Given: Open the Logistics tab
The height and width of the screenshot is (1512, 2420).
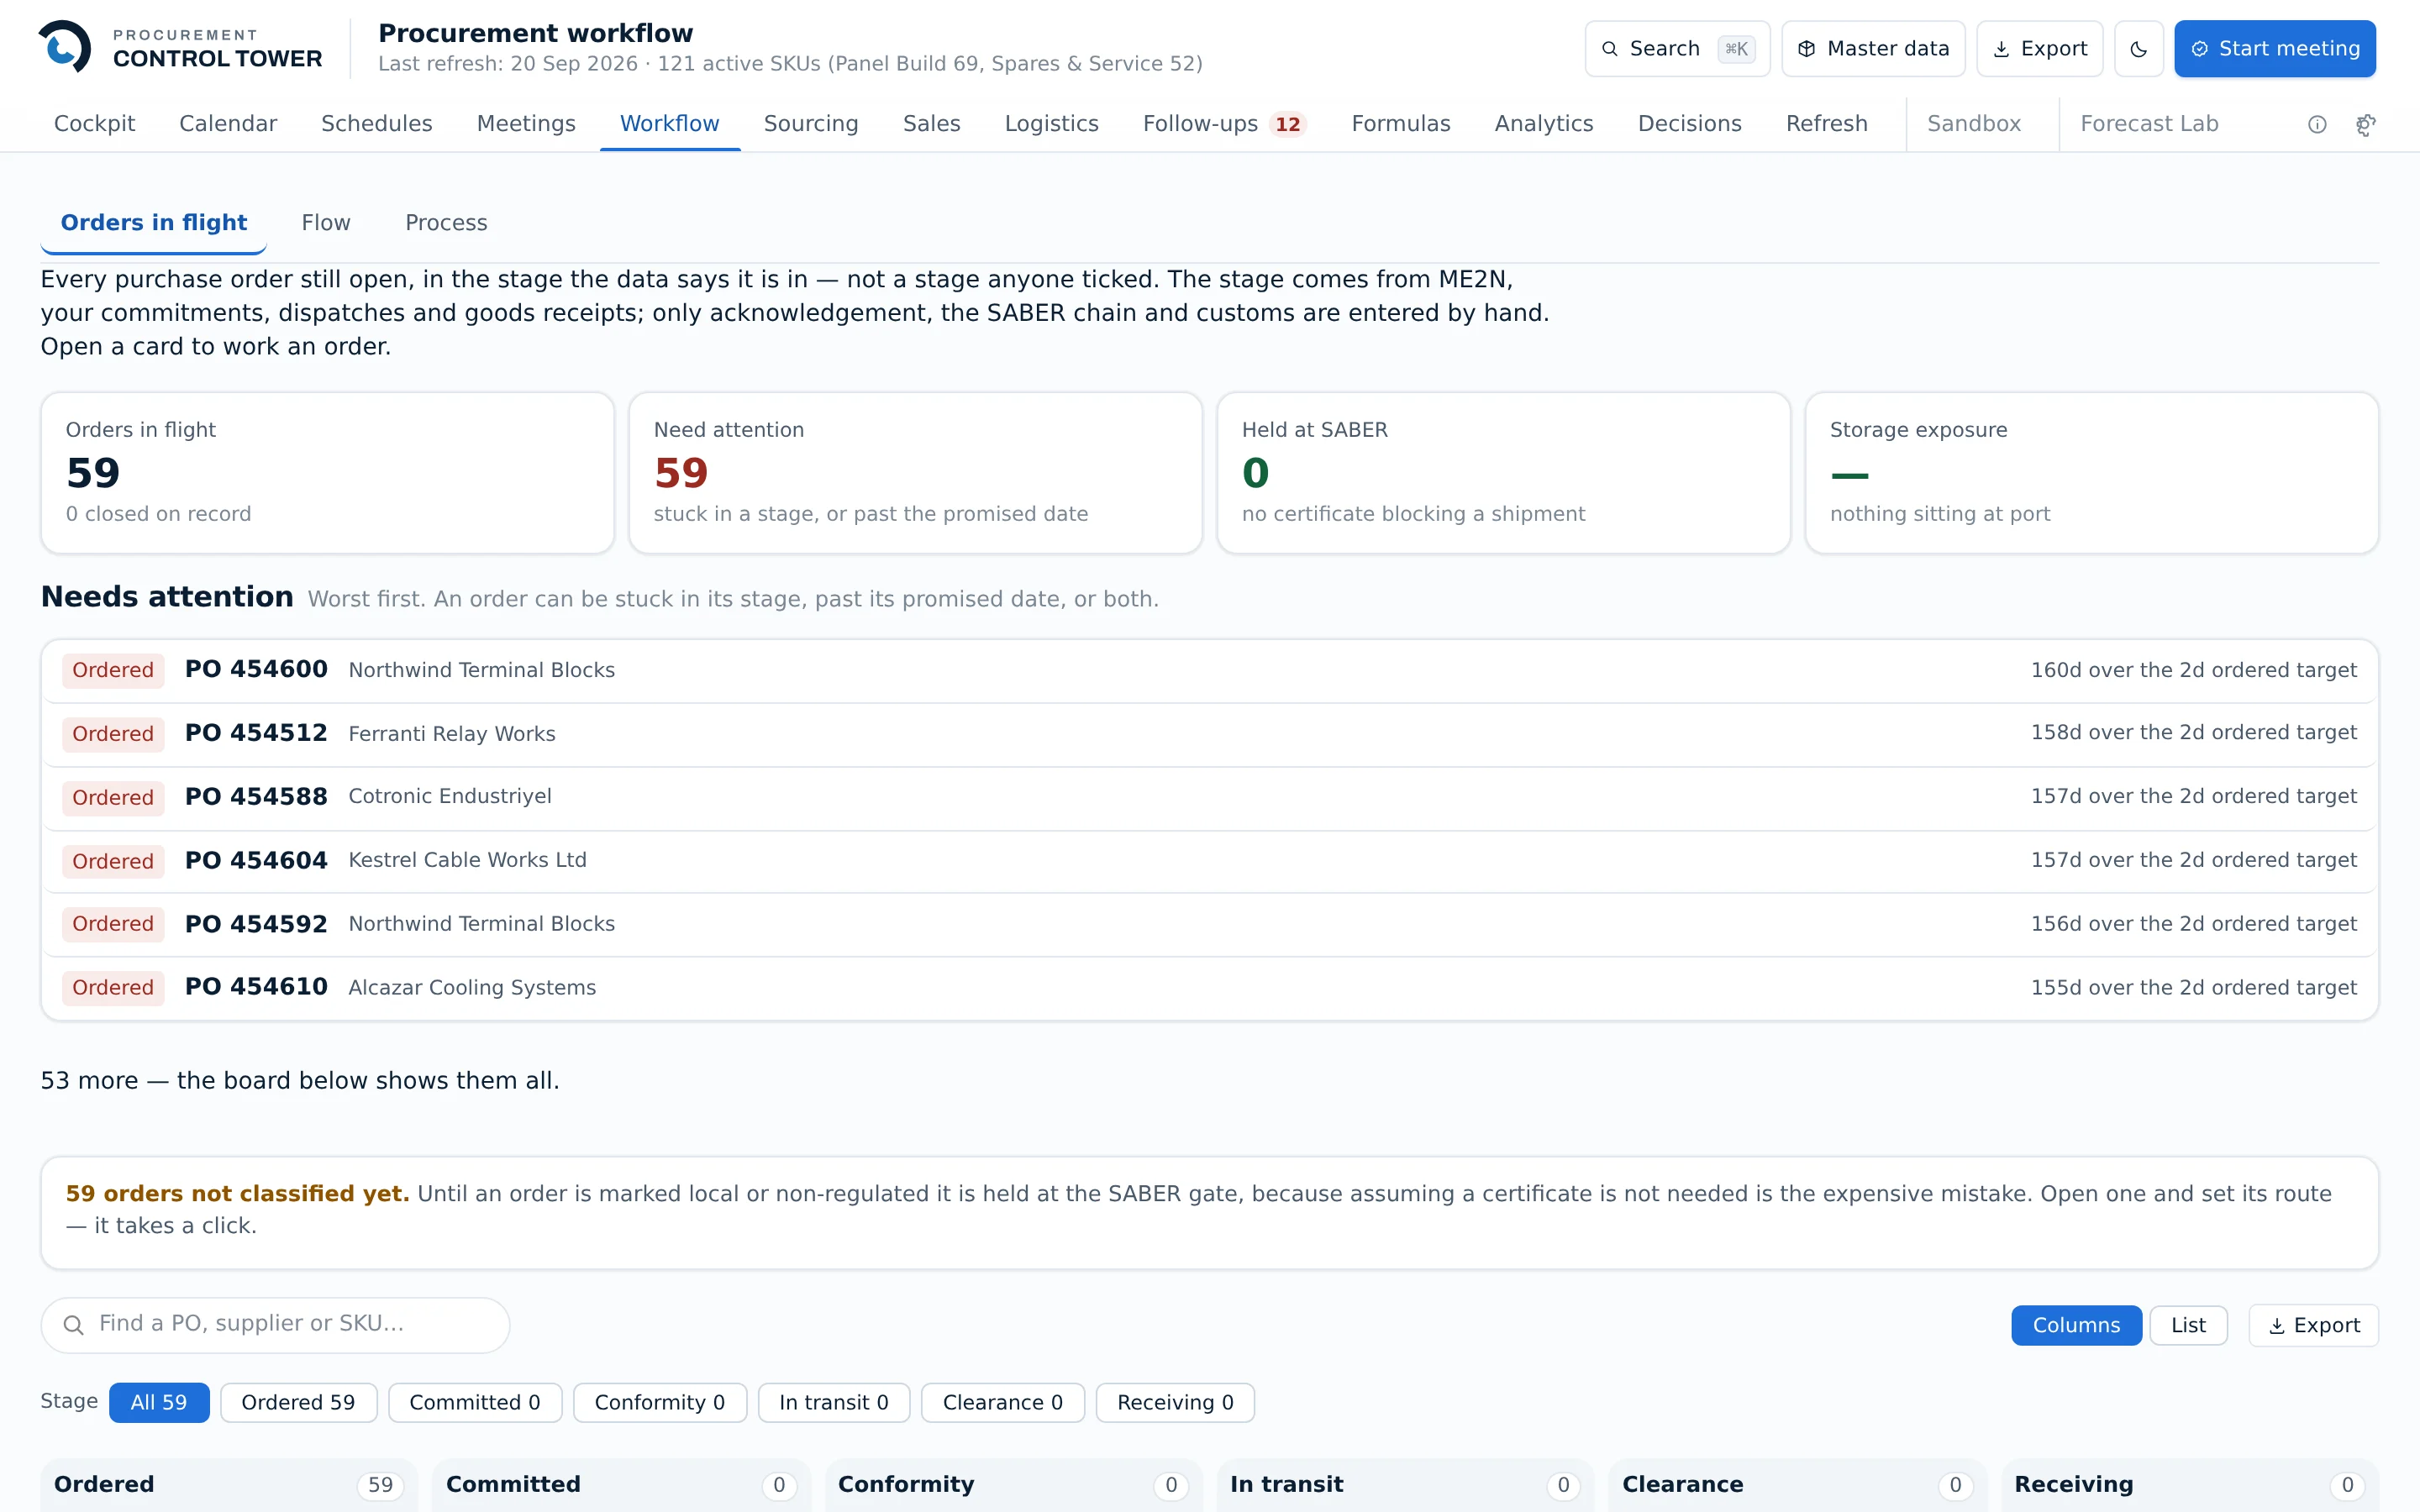Looking at the screenshot, I should [x=1051, y=124].
